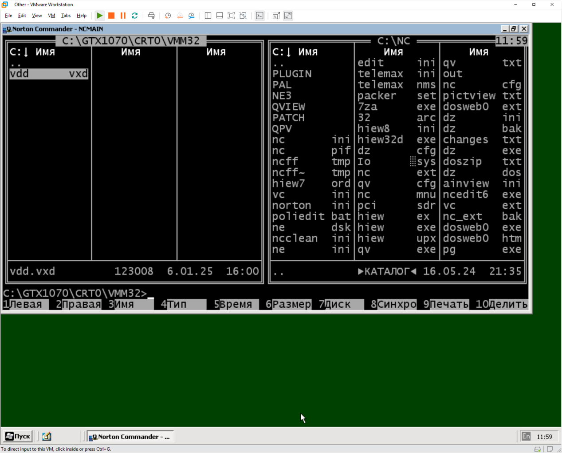562x453 pixels.
Task: Select packer.set in right panel
Action: point(397,96)
